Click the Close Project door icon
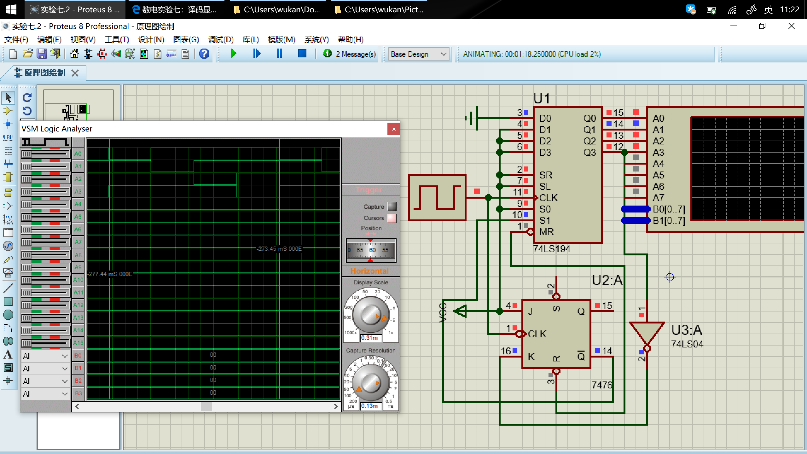 point(55,54)
